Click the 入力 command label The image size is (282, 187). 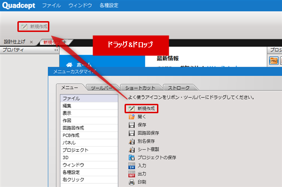(142, 166)
